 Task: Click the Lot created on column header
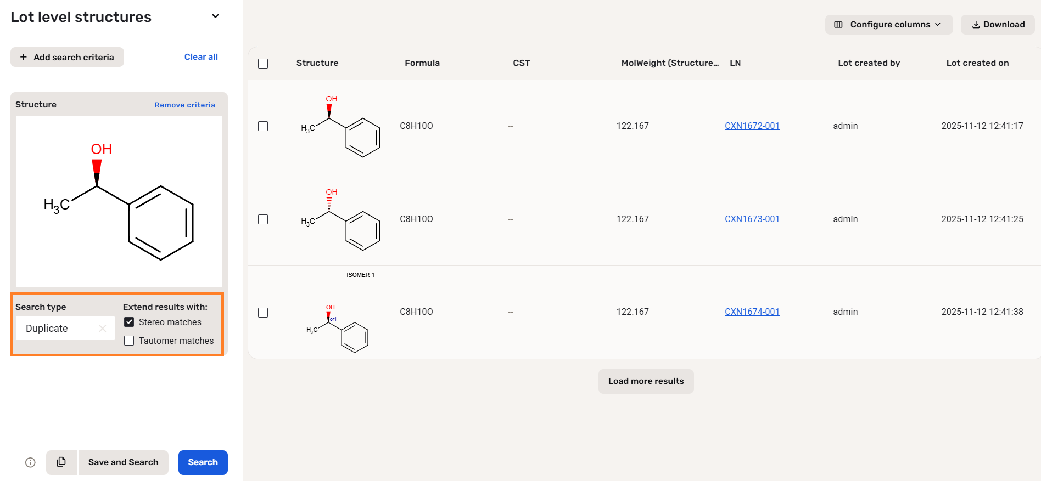[x=977, y=63]
